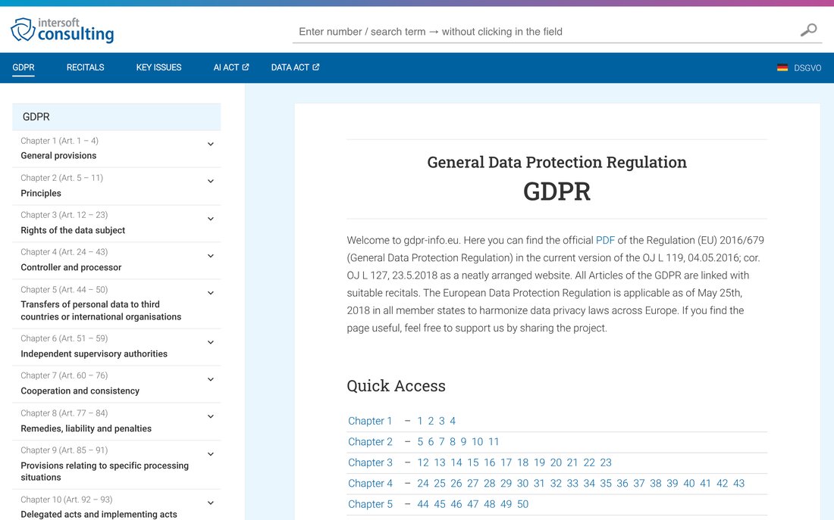Open Article 37 quick link
The width and height of the screenshot is (834, 520).
tap(639, 483)
